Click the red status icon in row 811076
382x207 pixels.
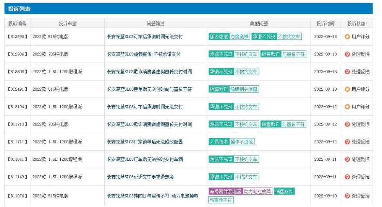coord(347,196)
